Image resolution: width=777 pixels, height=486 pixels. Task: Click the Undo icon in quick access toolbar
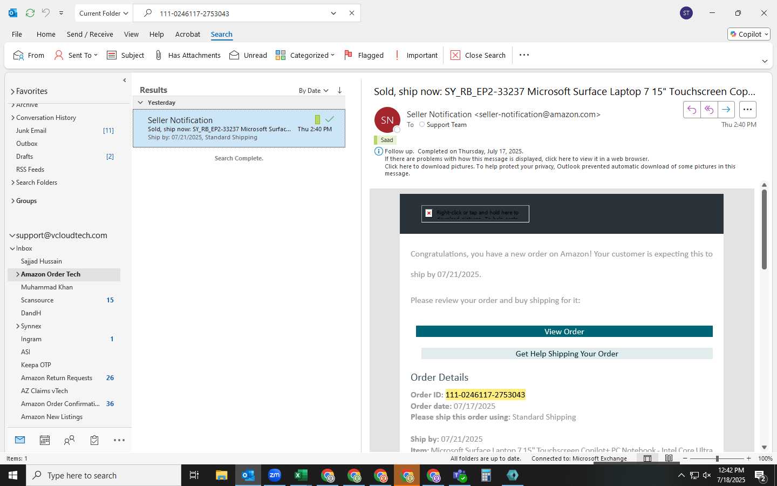coord(46,13)
